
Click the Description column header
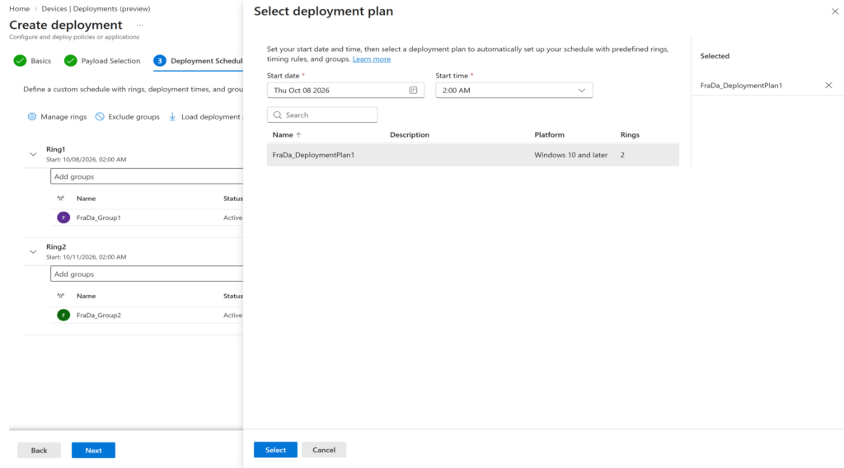[410, 135]
